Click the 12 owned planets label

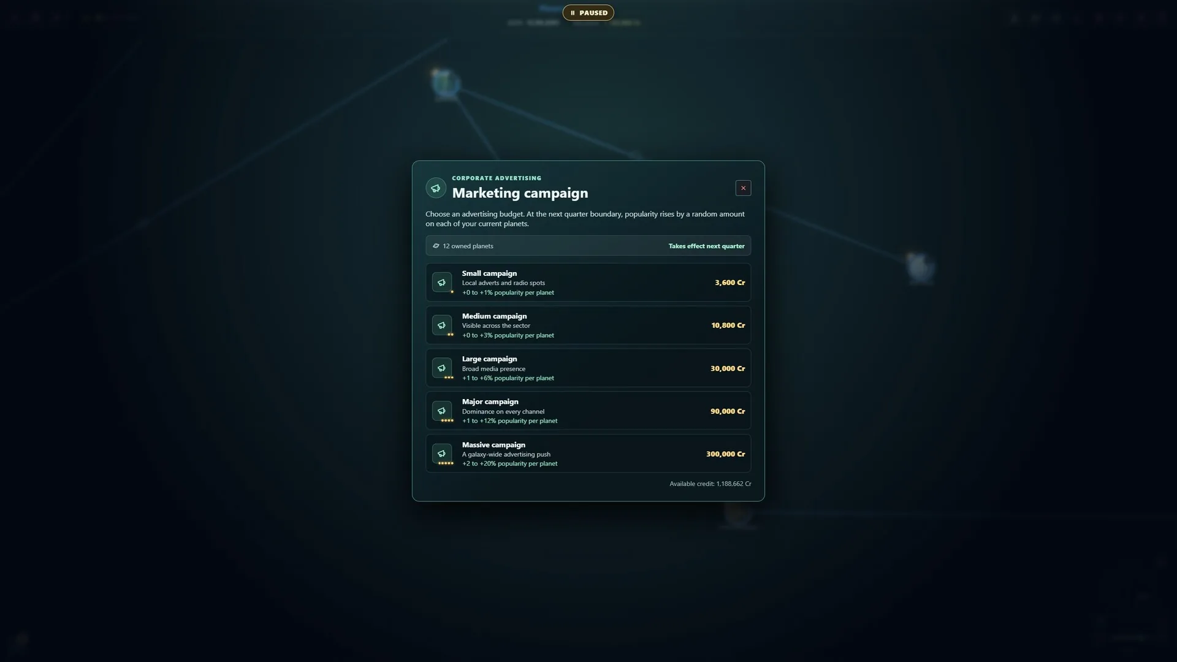[468, 246]
